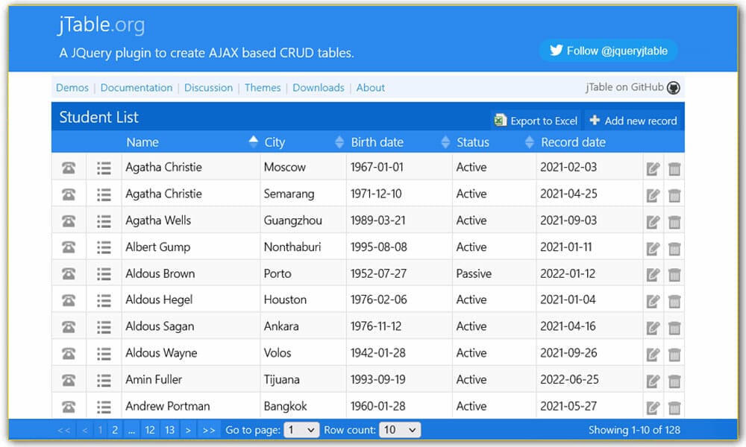Open the Documentation menu link

[x=137, y=88]
